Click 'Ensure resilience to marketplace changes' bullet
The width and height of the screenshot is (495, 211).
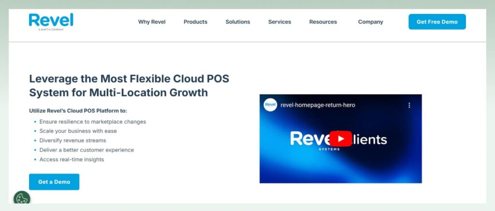tap(92, 122)
